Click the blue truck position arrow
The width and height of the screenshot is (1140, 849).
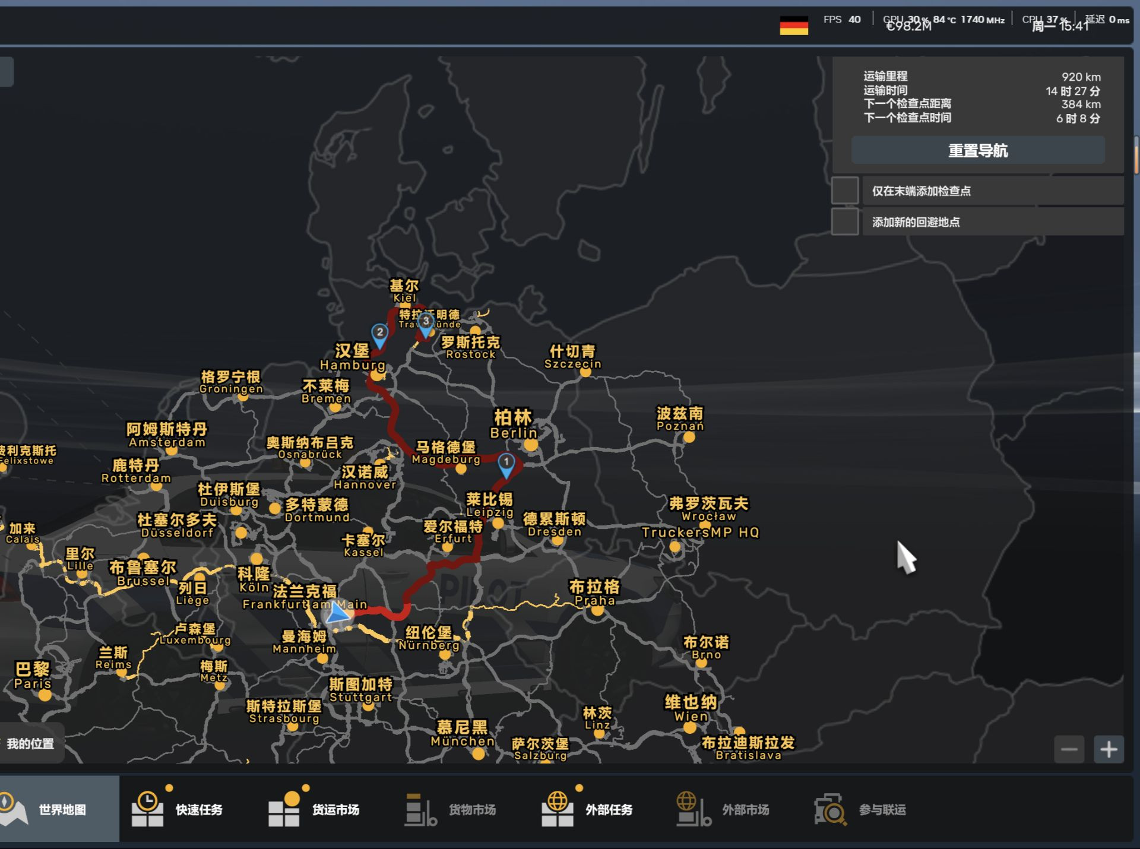pyautogui.click(x=338, y=614)
